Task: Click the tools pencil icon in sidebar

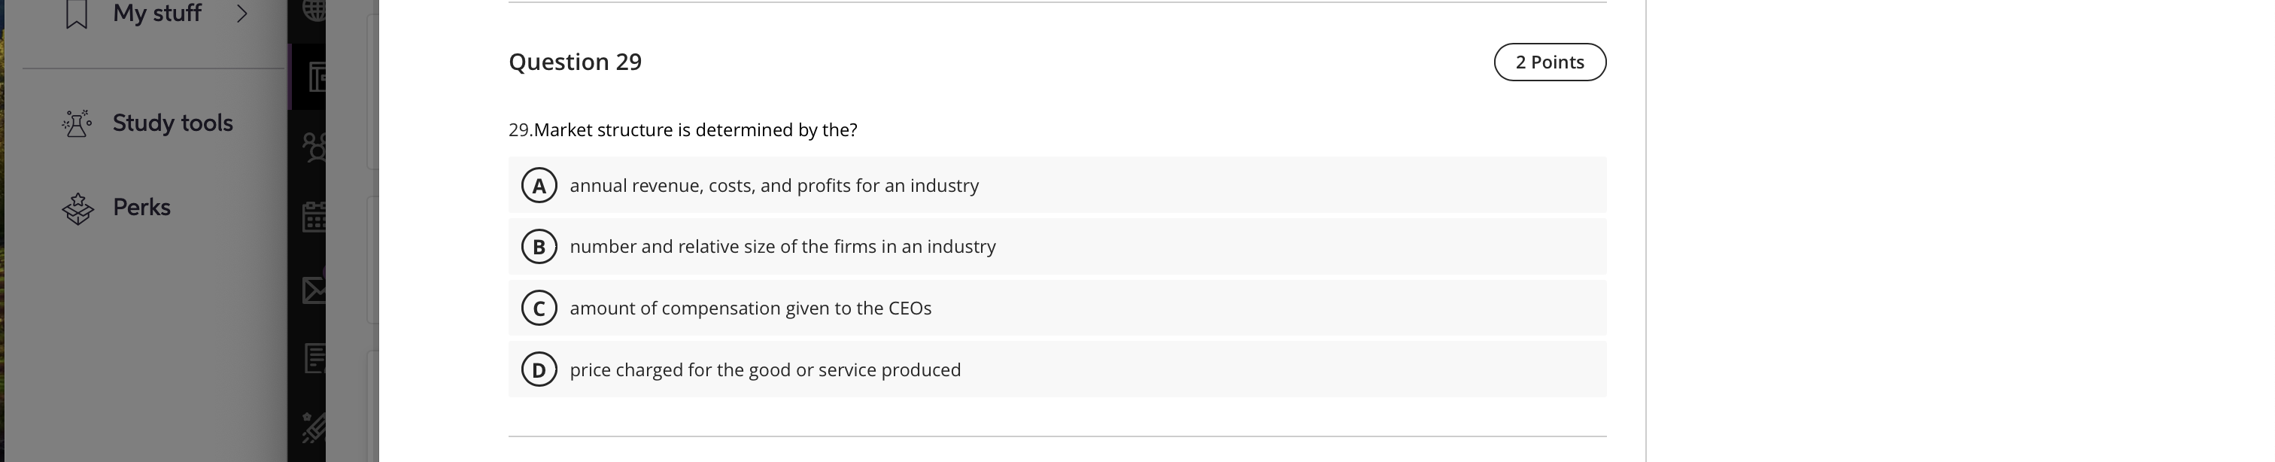Action: tap(314, 427)
